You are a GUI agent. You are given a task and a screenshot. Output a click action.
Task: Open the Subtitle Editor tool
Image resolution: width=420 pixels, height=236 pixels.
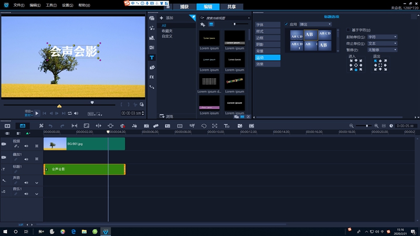point(167,126)
